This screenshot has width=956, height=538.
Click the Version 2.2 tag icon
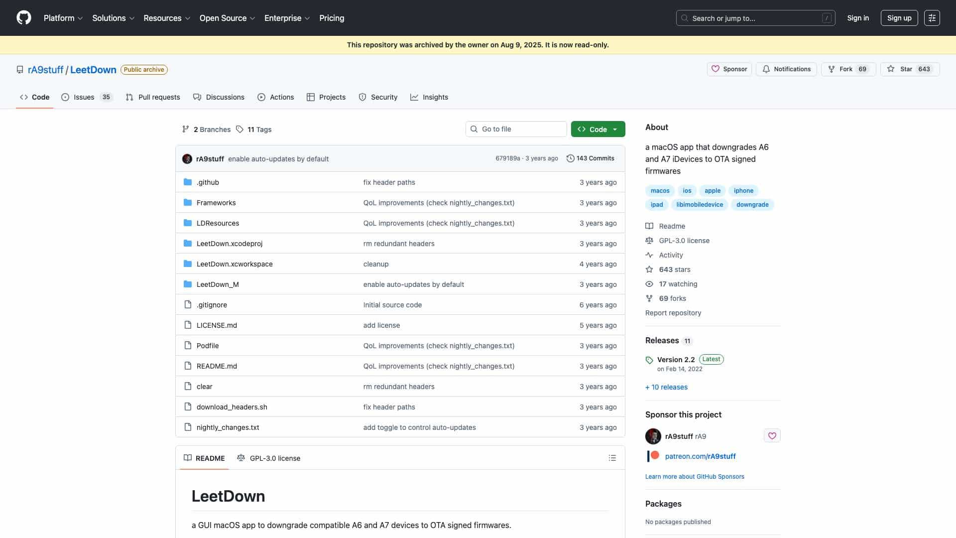pyautogui.click(x=649, y=360)
